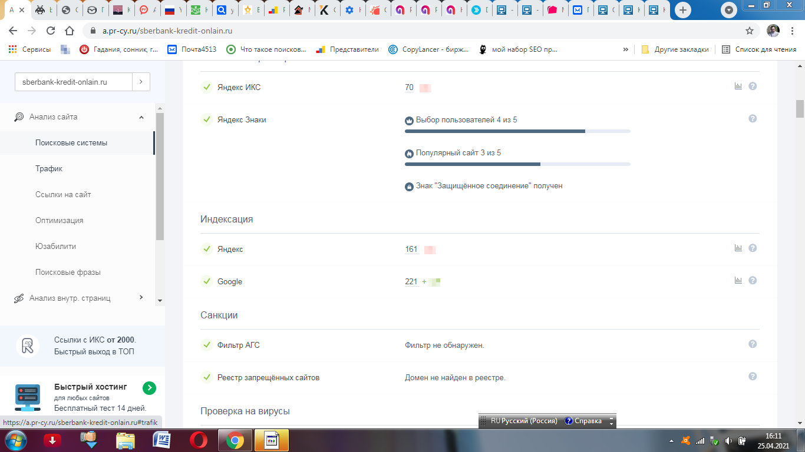Expand the Анализ внутр. страниц section

[141, 298]
